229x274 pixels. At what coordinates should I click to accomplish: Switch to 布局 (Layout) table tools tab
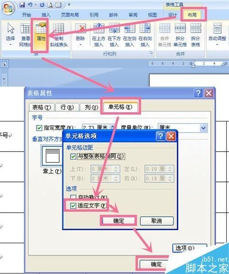point(192,15)
